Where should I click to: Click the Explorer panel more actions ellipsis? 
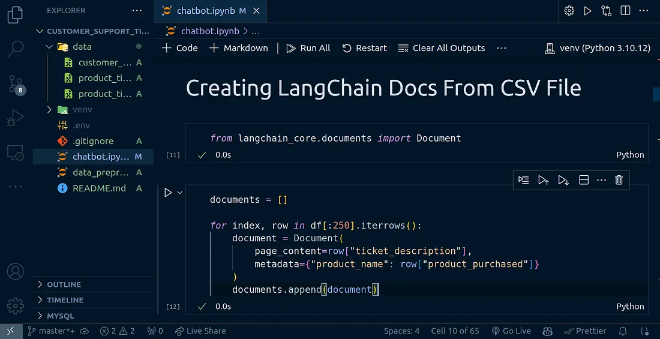click(x=137, y=11)
